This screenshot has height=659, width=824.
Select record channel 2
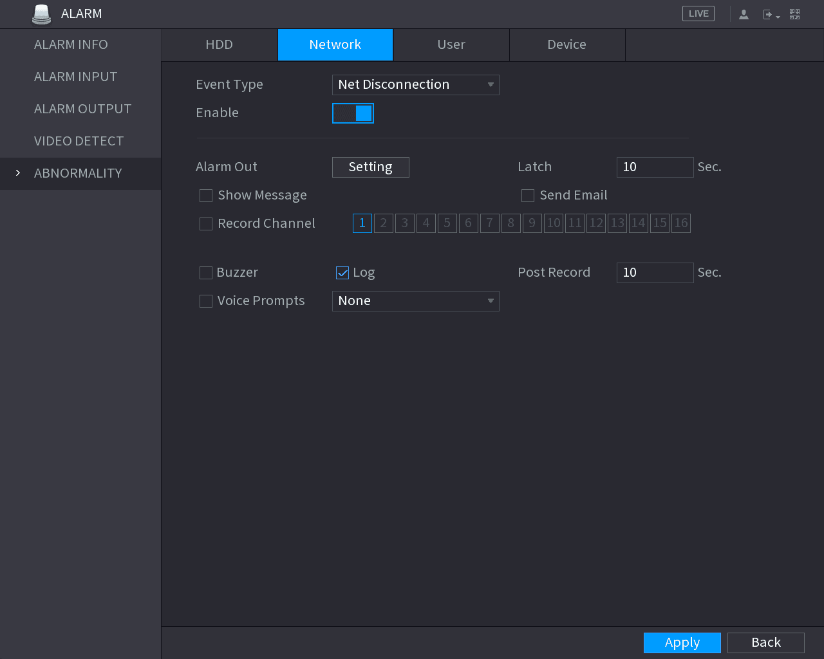click(384, 223)
